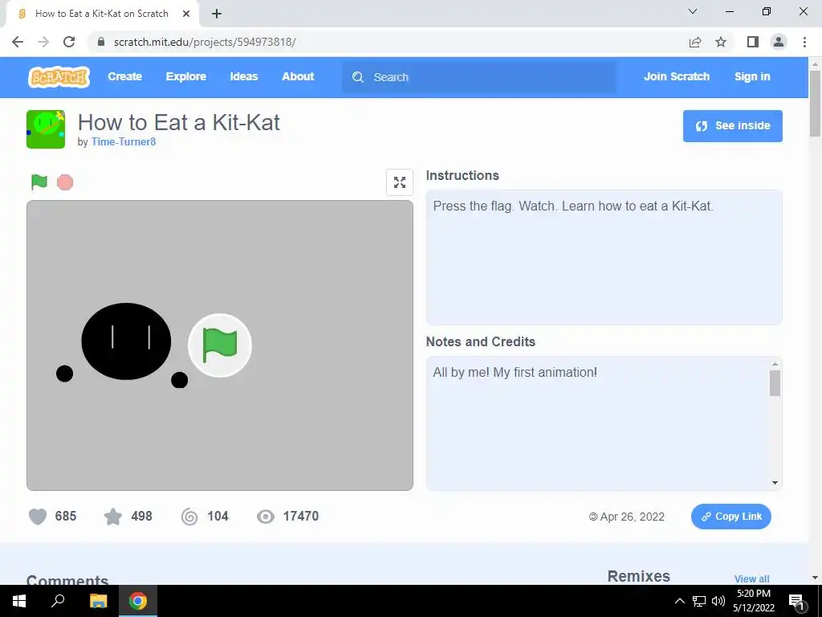Screen dimensions: 822x617
Task: Click the lock site info icon
Action: coord(101,42)
